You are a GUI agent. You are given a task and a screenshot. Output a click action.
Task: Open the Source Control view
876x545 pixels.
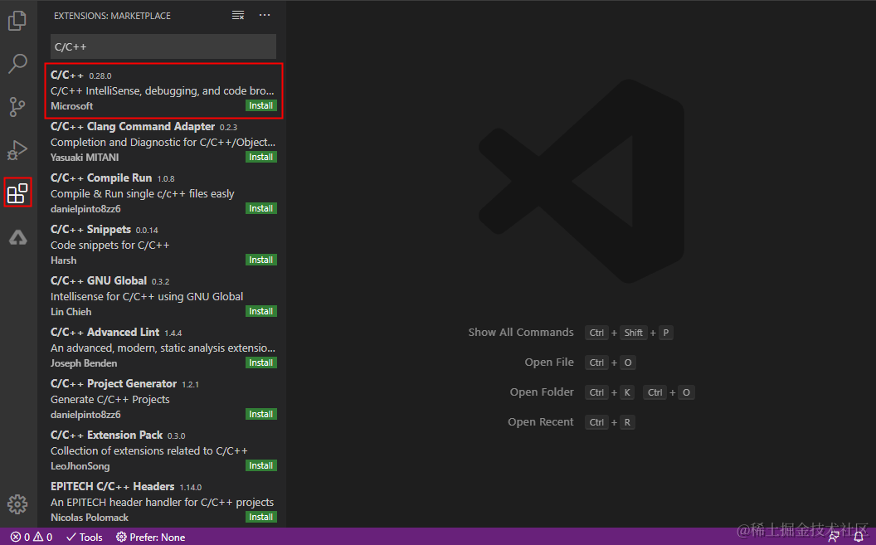point(17,107)
